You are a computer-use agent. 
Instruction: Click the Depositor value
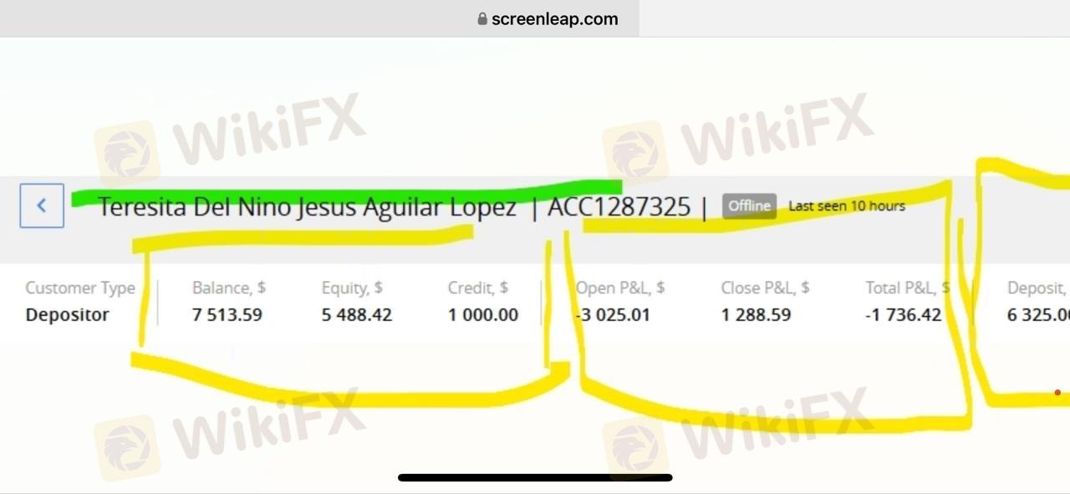pos(67,315)
